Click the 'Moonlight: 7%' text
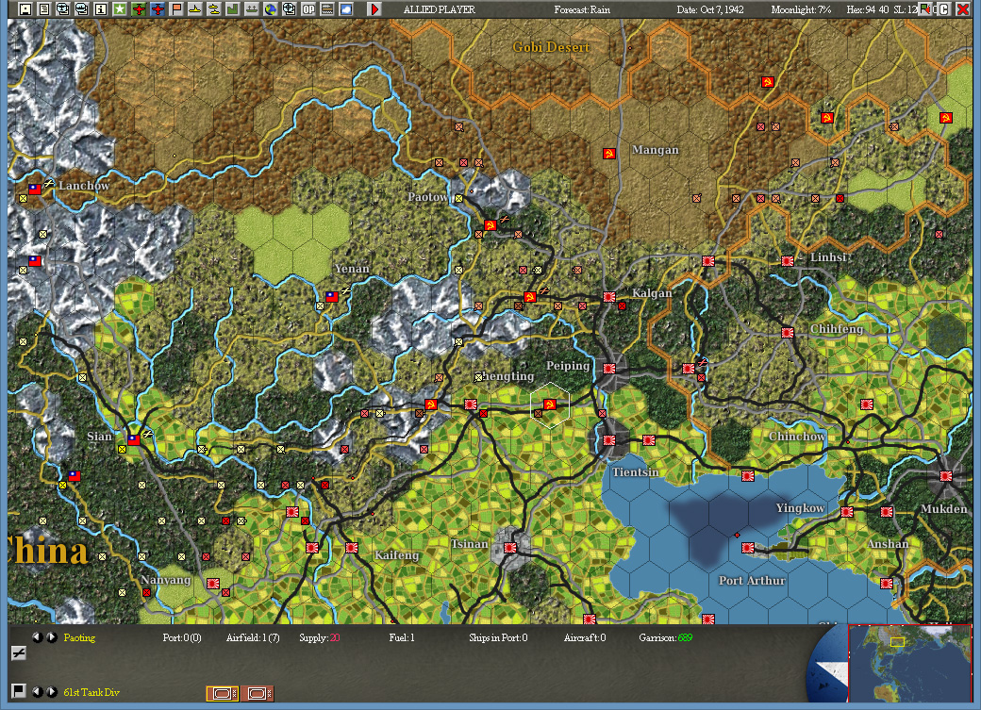981x710 pixels. 802,9
